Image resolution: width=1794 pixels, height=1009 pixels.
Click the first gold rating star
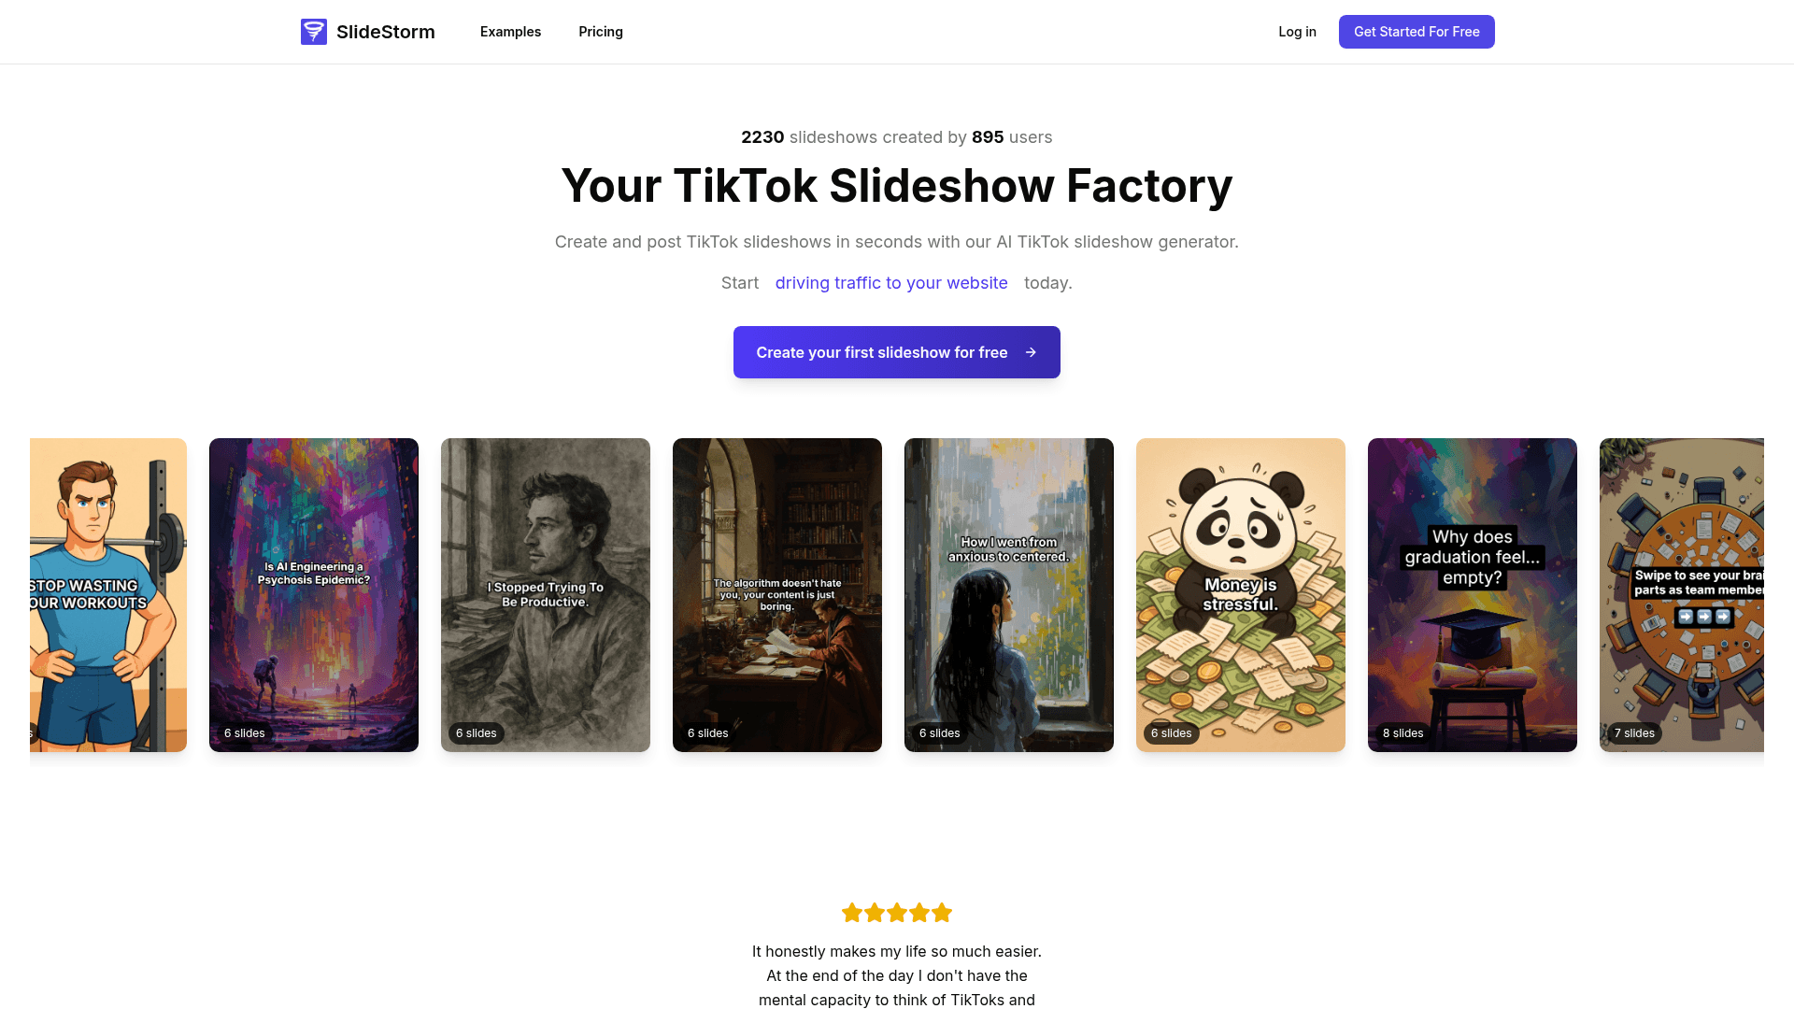coord(852,913)
